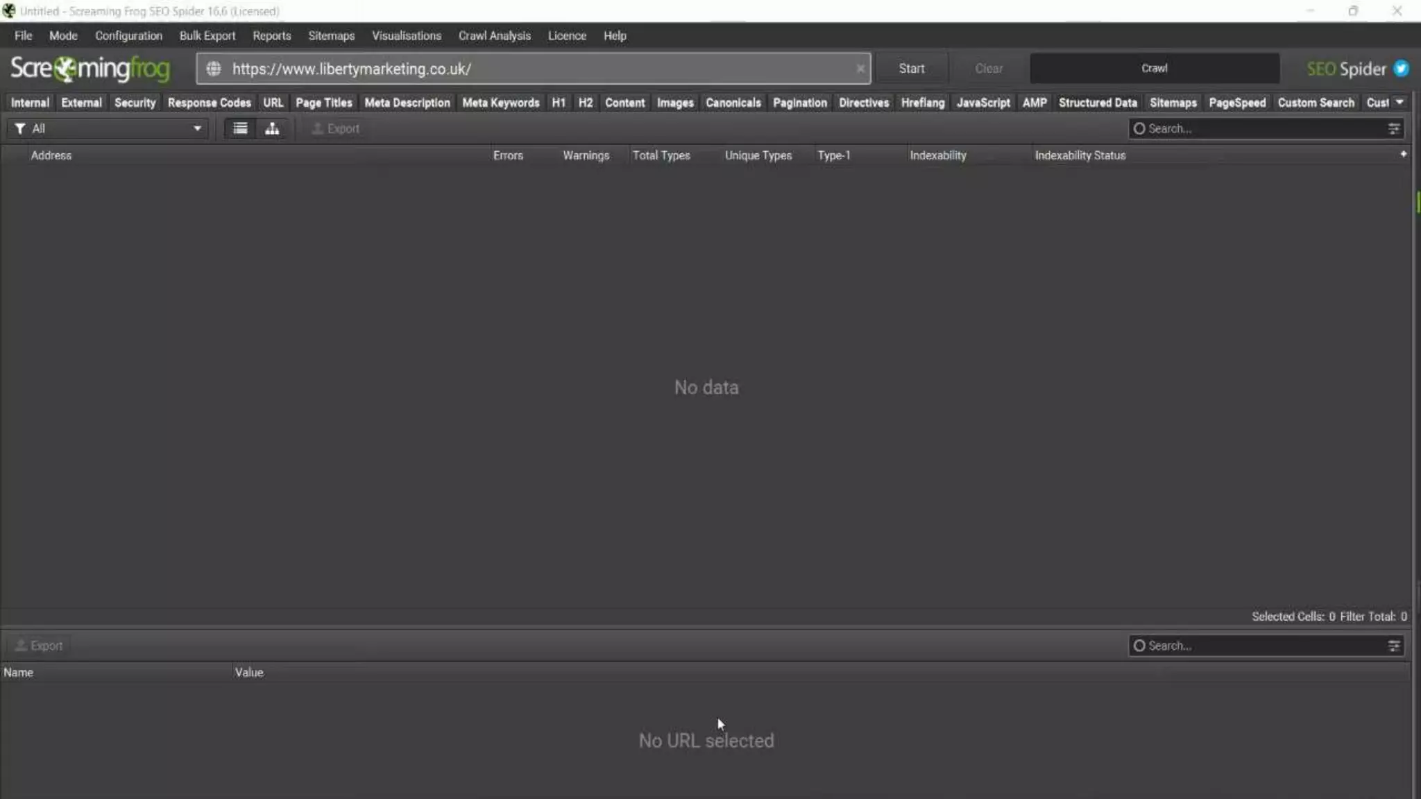Image resolution: width=1421 pixels, height=799 pixels.
Task: Open the Bulk Export menu
Action: (x=207, y=35)
